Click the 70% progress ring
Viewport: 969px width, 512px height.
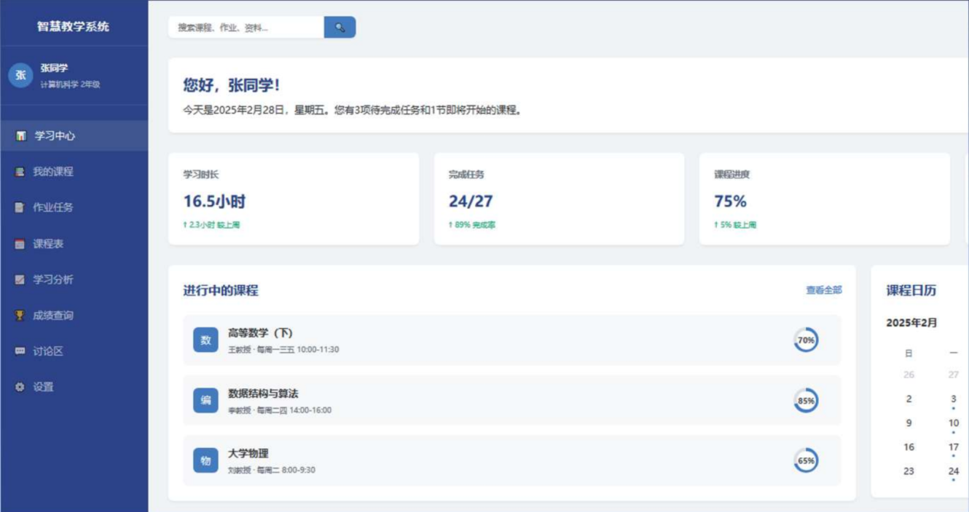(x=806, y=340)
